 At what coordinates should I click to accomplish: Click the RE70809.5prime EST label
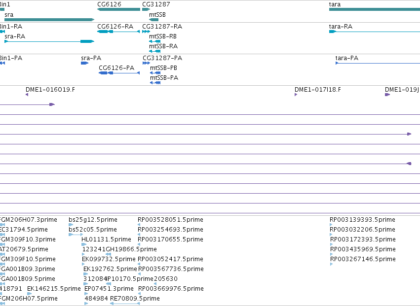tap(135, 299)
